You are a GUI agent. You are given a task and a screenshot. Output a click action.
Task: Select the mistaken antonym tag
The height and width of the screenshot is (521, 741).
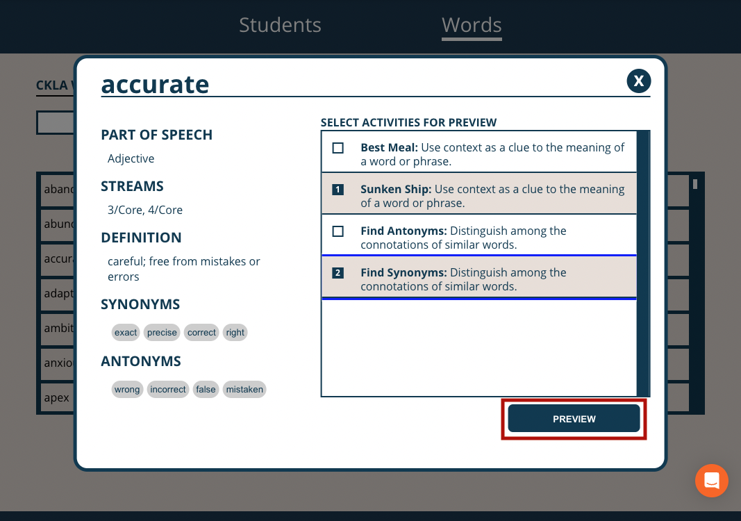244,389
